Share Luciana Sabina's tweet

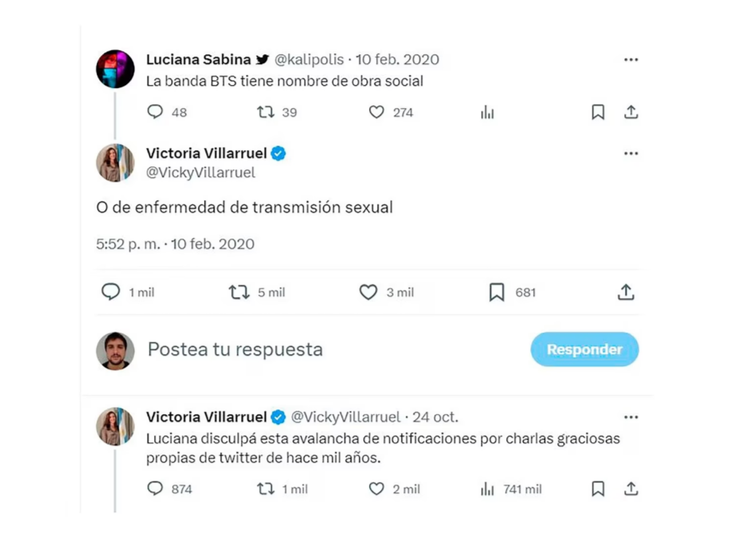(x=631, y=112)
